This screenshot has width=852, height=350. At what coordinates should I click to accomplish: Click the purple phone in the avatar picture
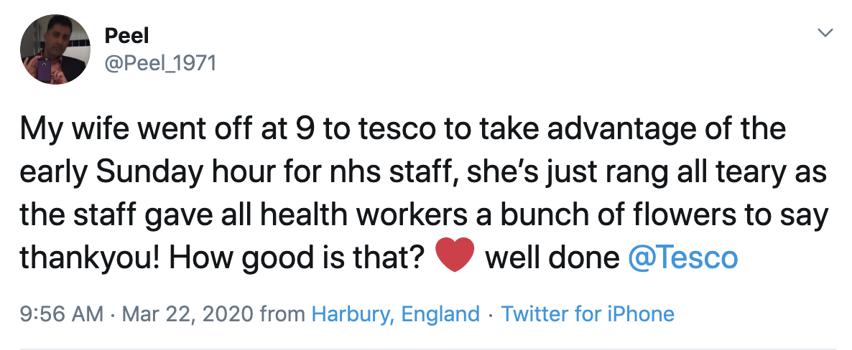pos(45,70)
